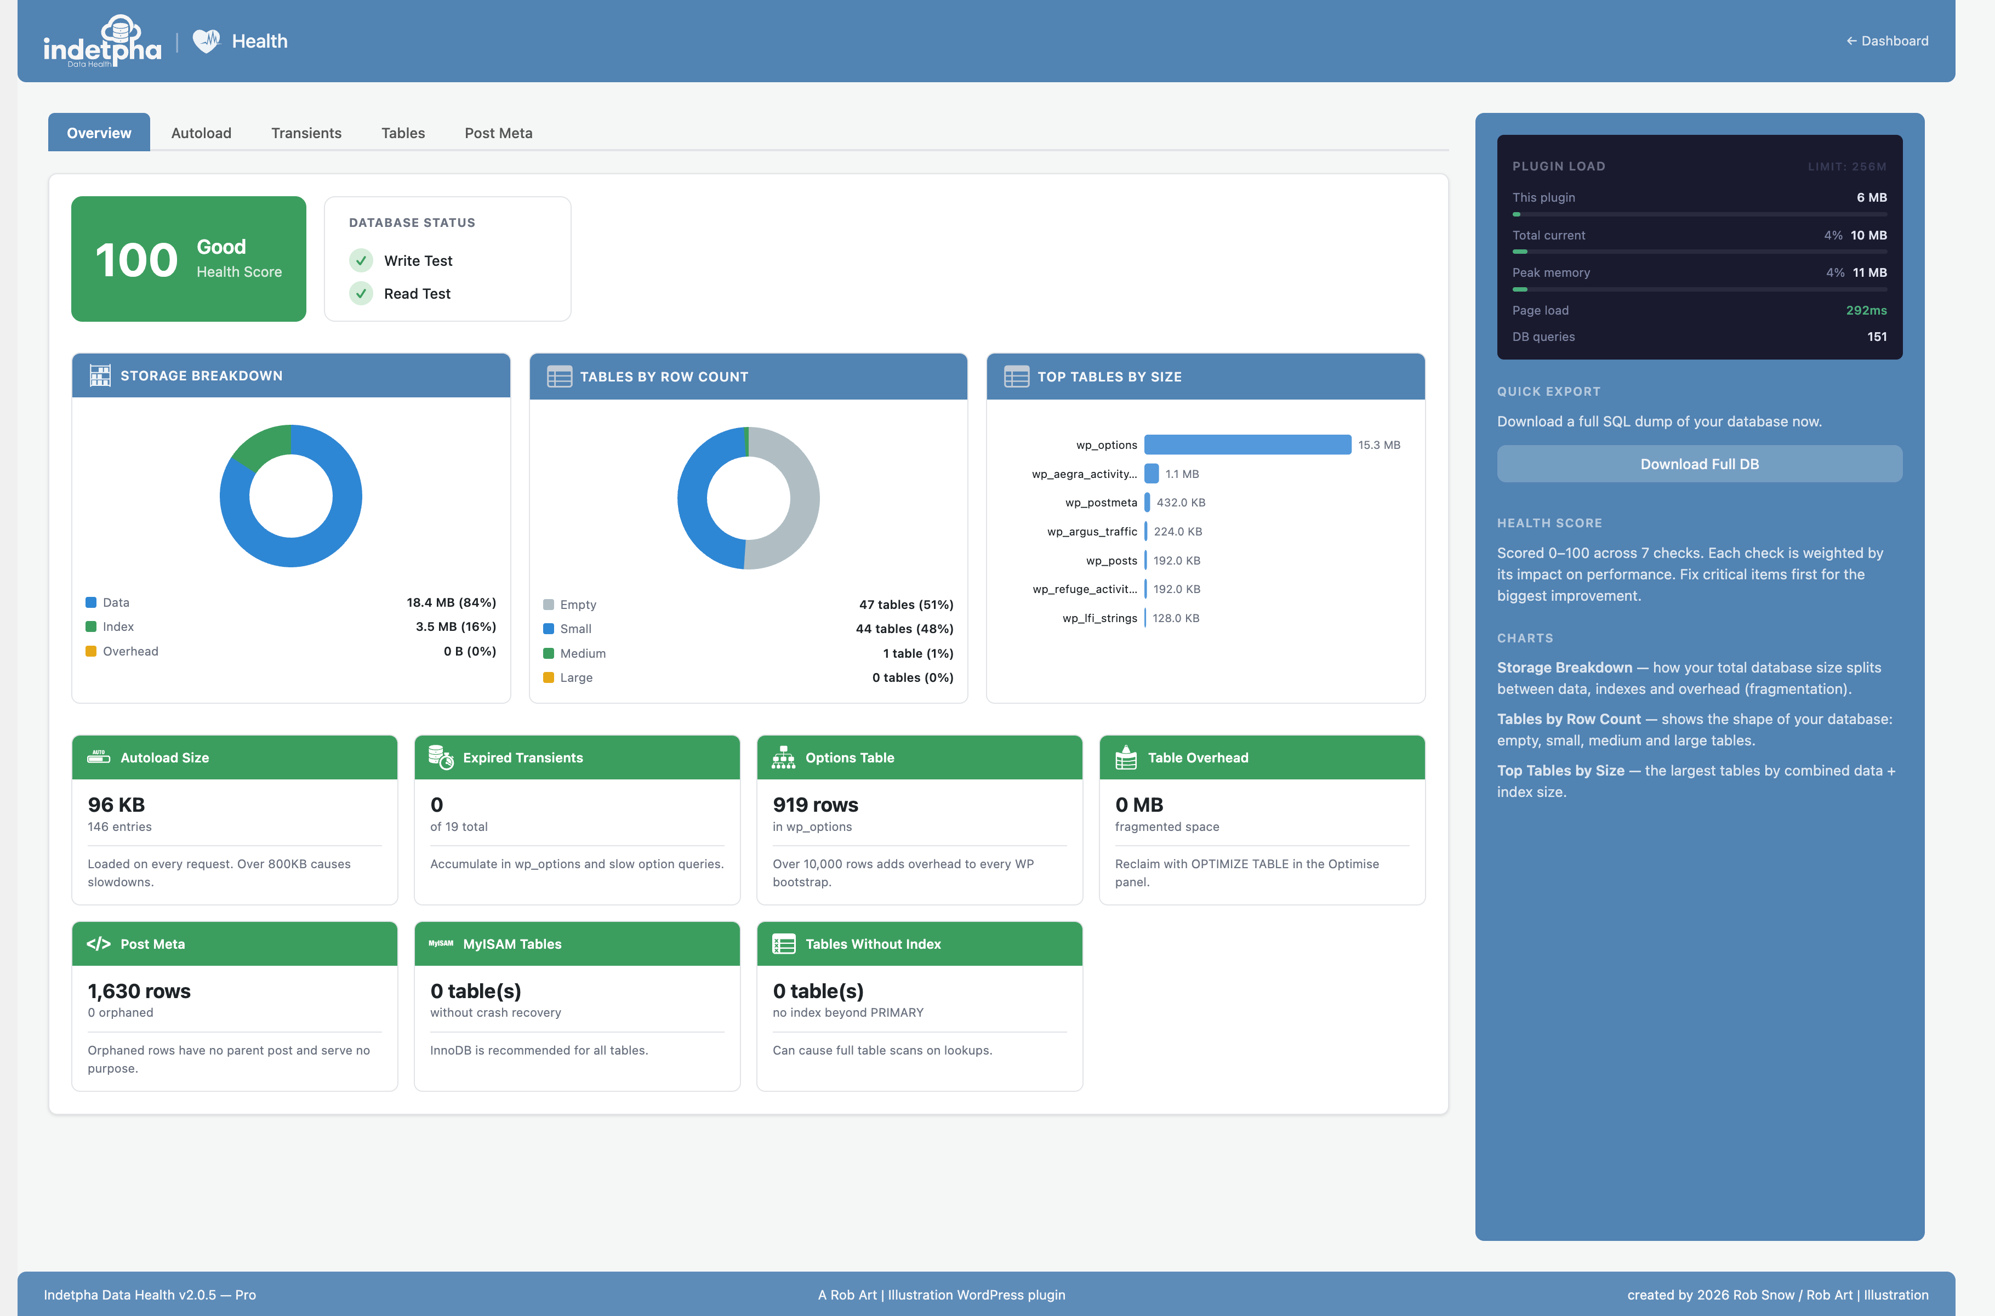Click the Medium green legend swatch
The width and height of the screenshot is (1995, 1316).
(548, 653)
